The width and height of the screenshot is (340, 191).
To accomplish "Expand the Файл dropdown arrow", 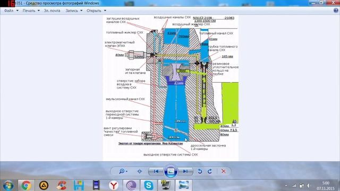I will click(x=17, y=11).
